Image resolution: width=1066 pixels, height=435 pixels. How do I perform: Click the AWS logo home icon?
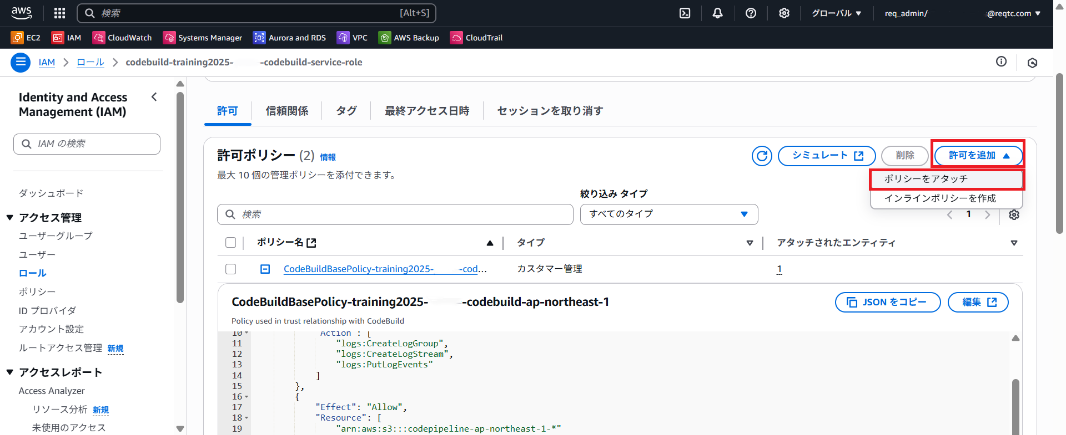coord(22,13)
